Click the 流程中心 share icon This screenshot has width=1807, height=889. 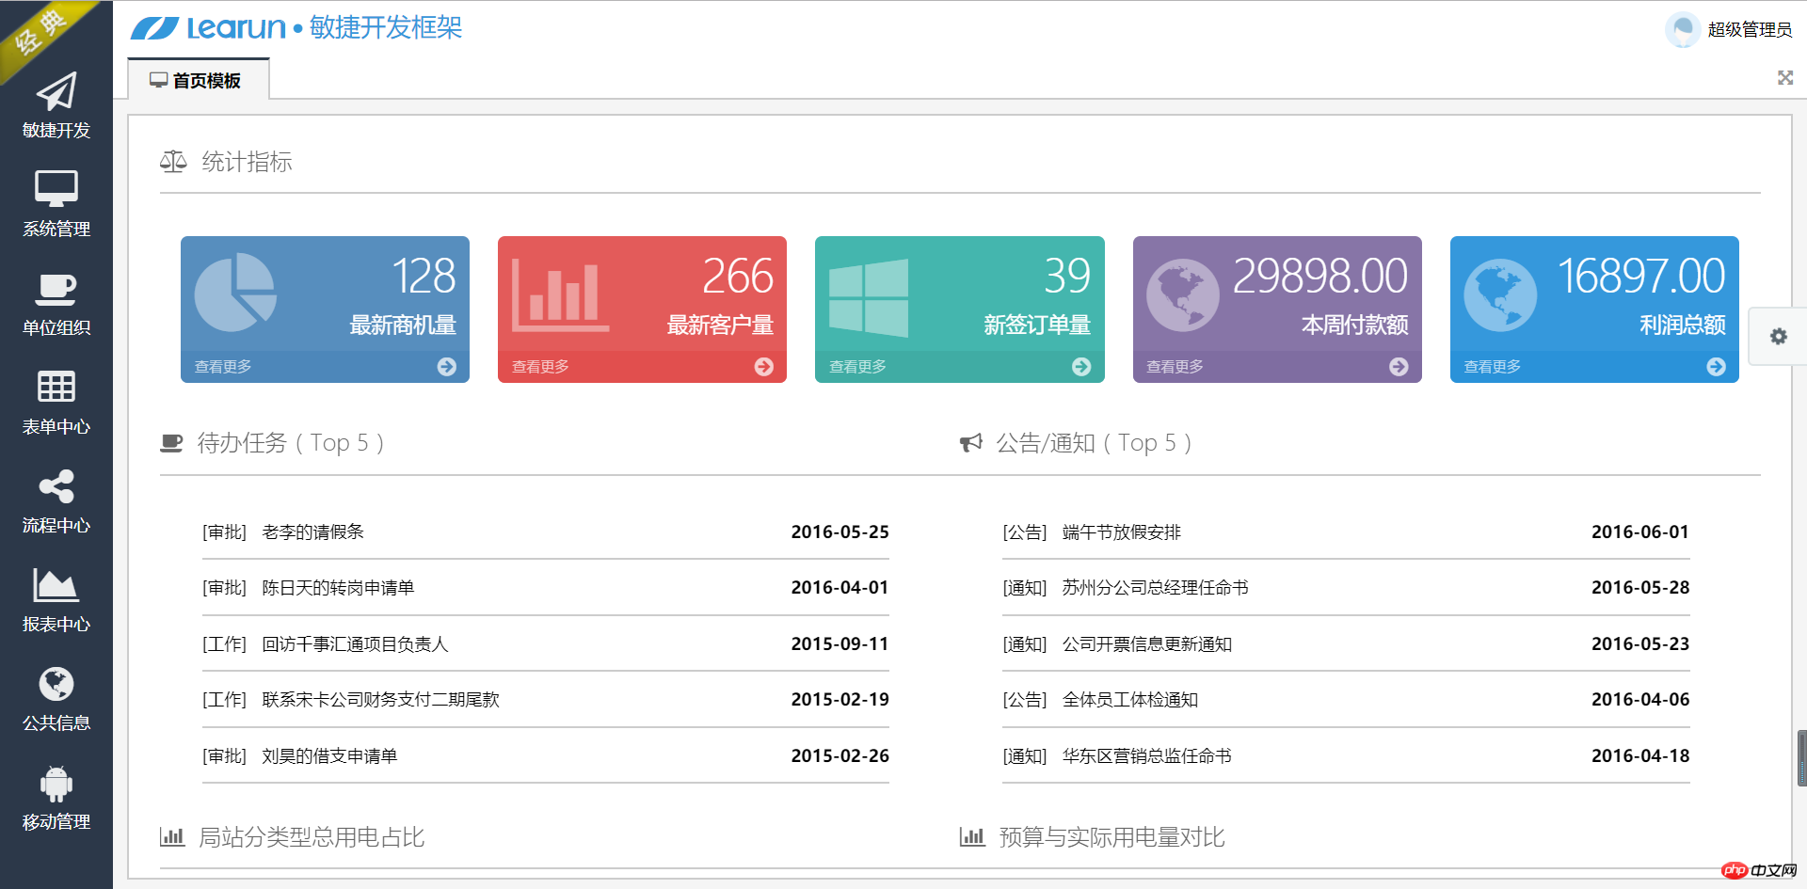(56, 486)
